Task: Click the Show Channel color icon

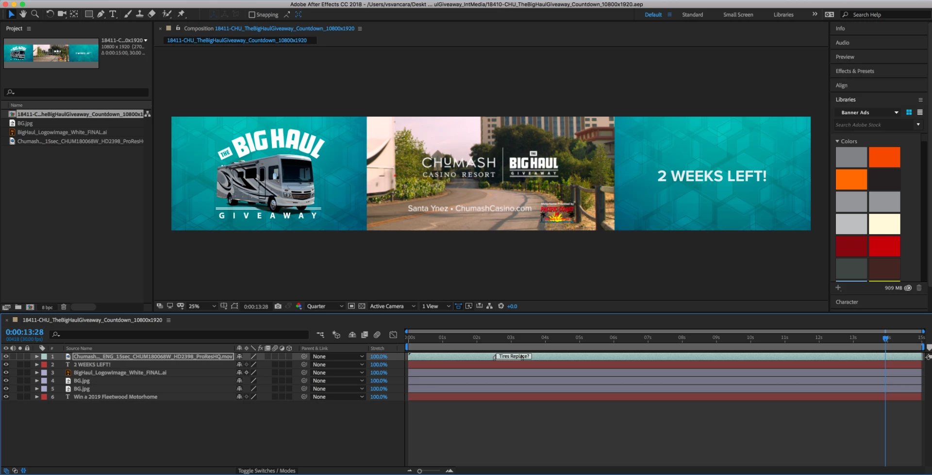Action: [x=299, y=306]
